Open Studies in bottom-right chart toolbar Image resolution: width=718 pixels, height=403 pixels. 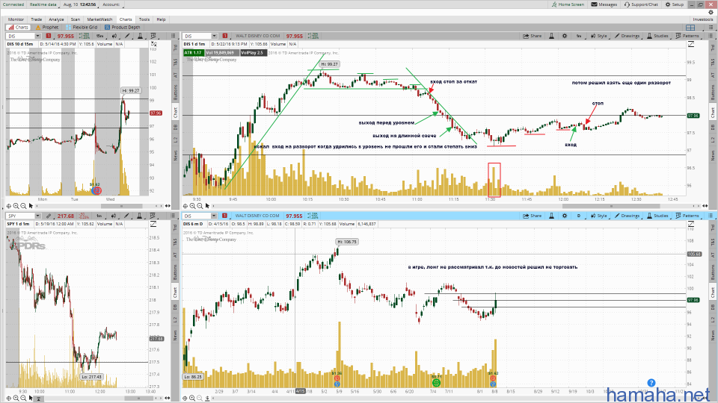coord(657,216)
